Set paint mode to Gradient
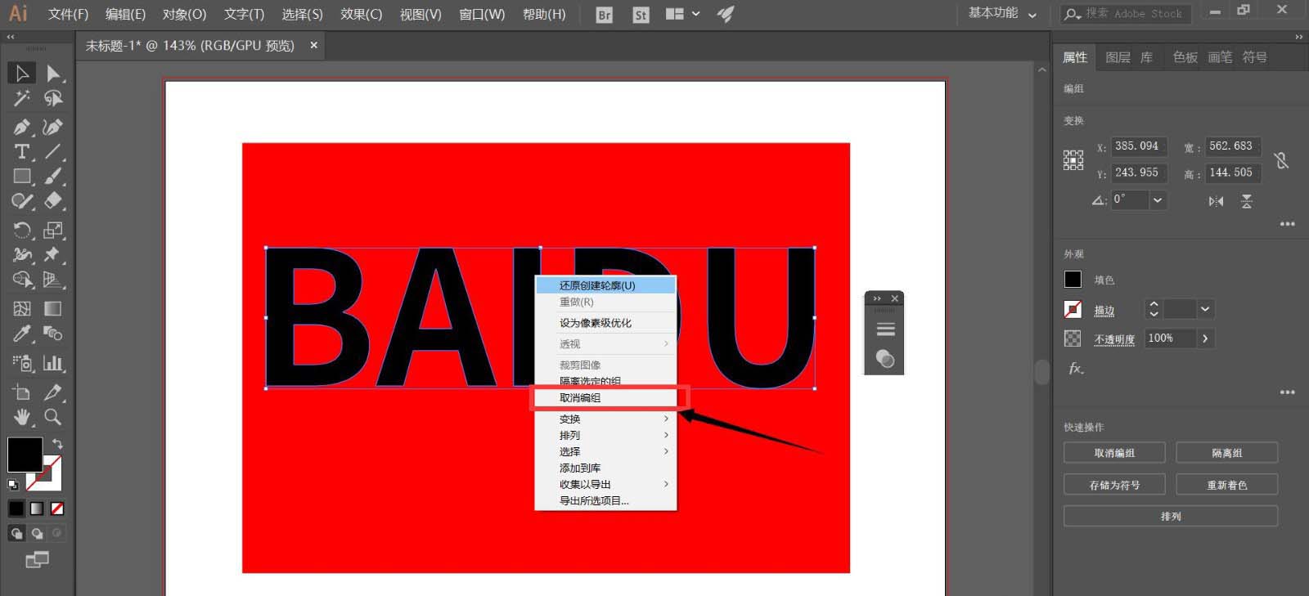 (x=37, y=509)
